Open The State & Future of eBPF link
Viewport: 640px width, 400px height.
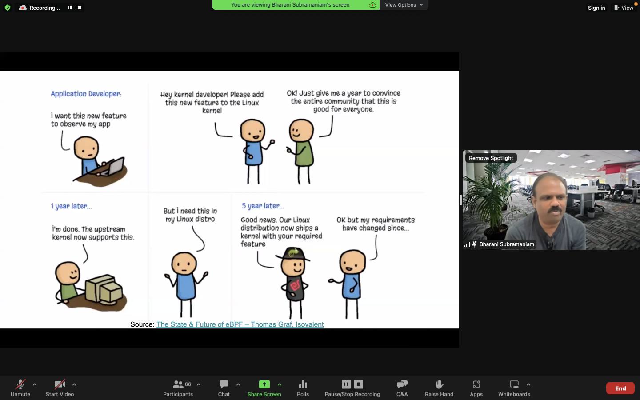point(240,324)
